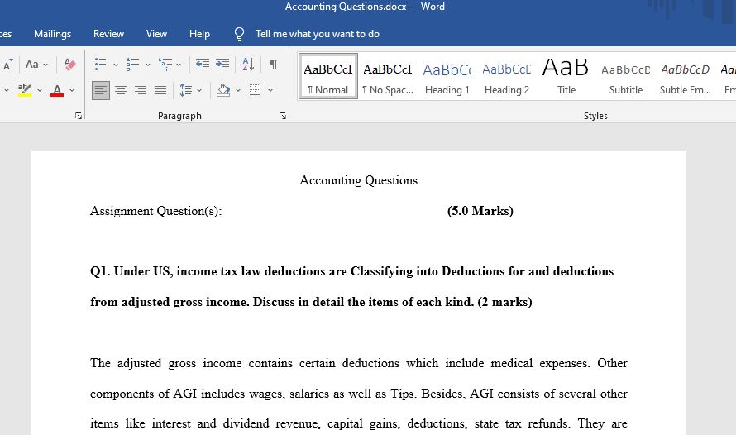This screenshot has height=435, width=736.
Task: Apply the Normal style
Action: [x=328, y=77]
